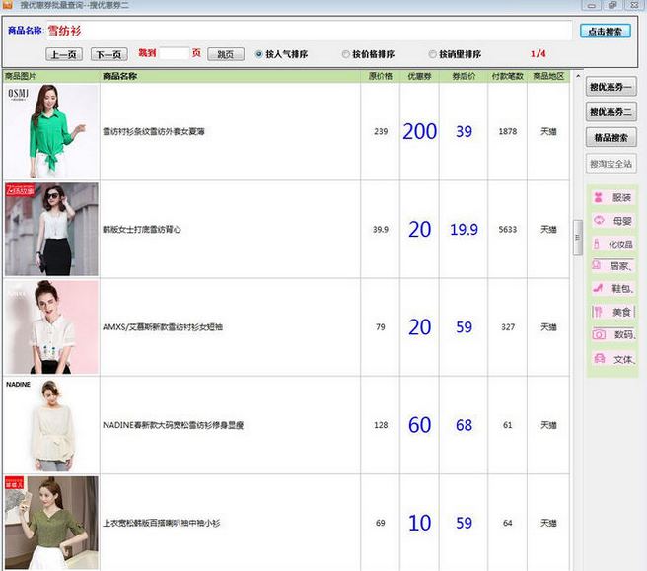Select the 服装 clothing category icon
The height and width of the screenshot is (571, 647).
click(x=599, y=197)
